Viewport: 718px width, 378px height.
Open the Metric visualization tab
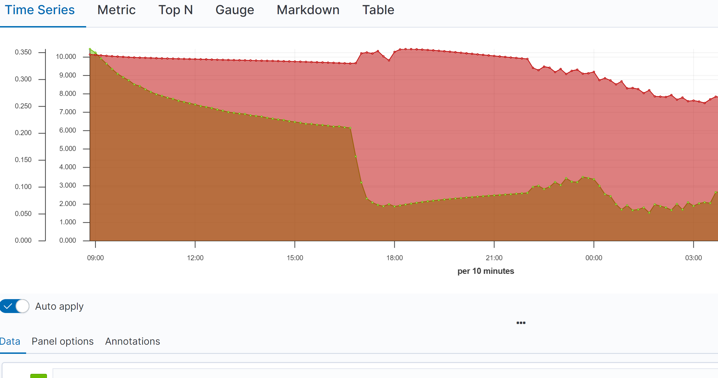[x=116, y=10]
